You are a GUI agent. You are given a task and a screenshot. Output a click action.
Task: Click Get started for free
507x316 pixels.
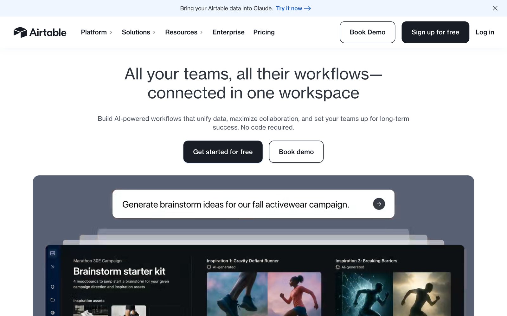(x=223, y=152)
